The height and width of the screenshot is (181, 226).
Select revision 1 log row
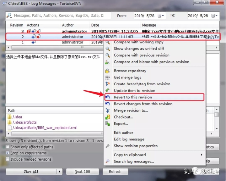[x=55, y=42]
